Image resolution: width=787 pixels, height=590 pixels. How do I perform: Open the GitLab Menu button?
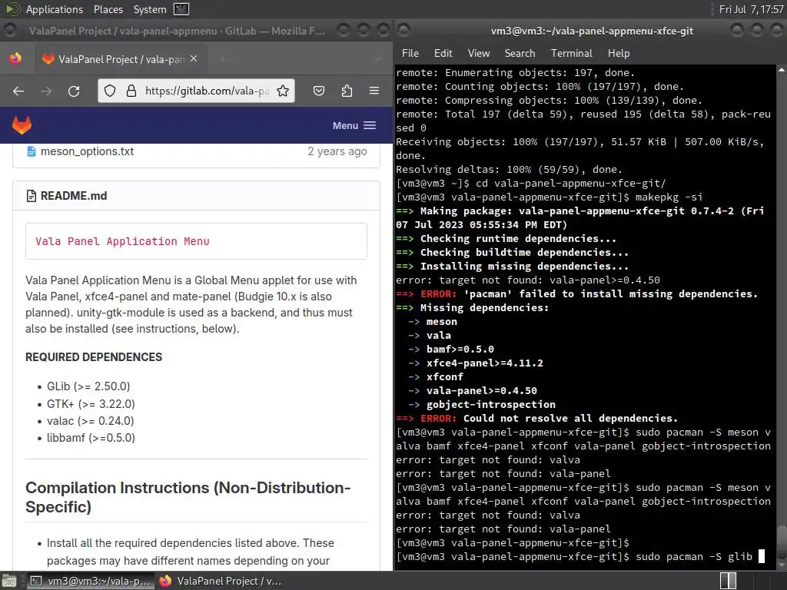tap(354, 125)
